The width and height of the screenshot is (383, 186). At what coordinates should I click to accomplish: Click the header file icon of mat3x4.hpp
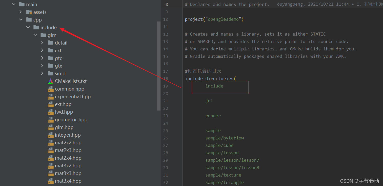[51, 181]
